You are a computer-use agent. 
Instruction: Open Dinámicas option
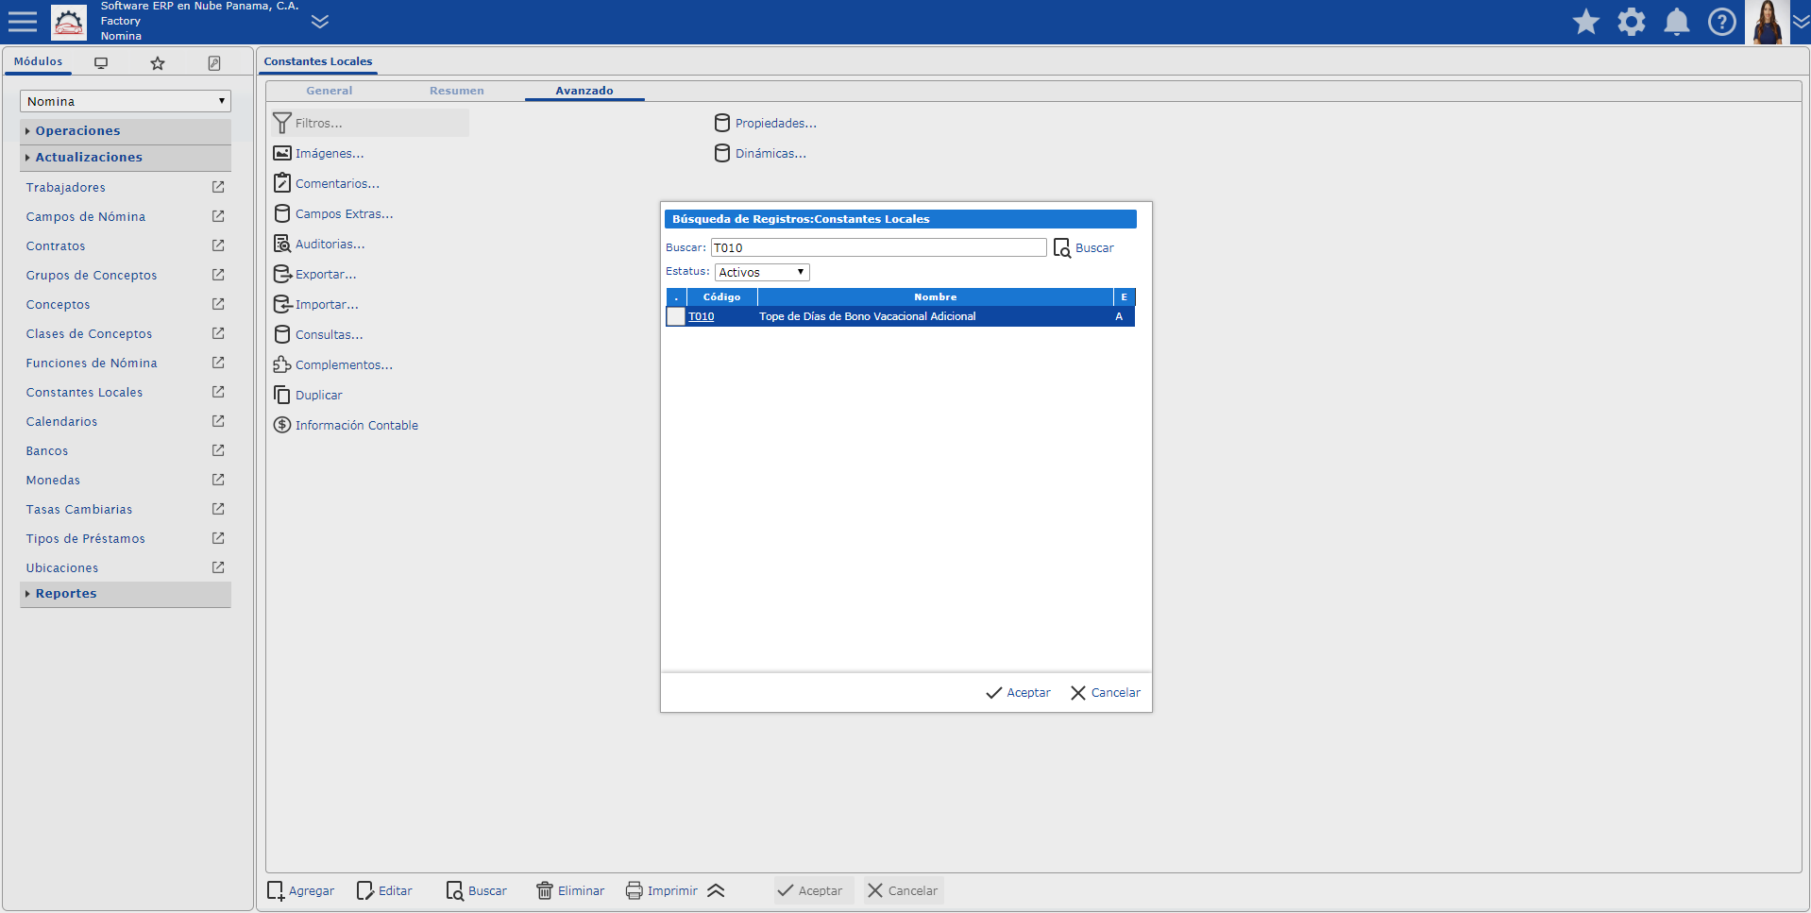tap(760, 153)
